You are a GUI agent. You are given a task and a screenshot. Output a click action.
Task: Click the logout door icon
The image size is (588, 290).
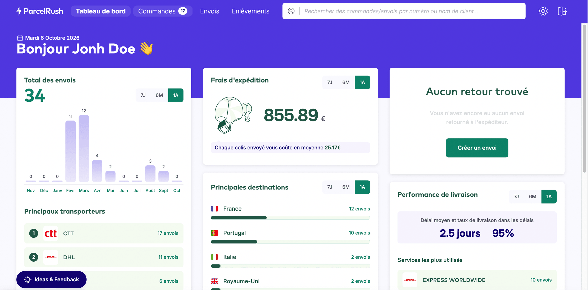[x=562, y=11]
